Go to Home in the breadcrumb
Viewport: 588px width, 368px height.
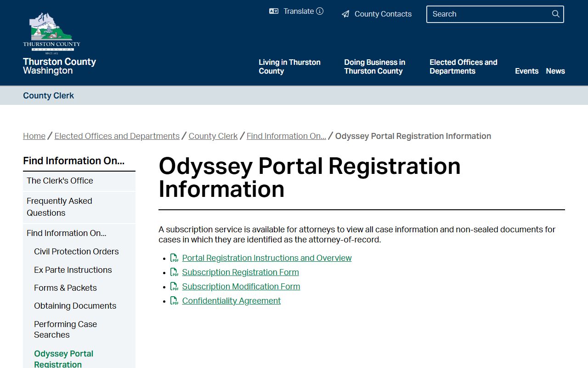pos(34,136)
